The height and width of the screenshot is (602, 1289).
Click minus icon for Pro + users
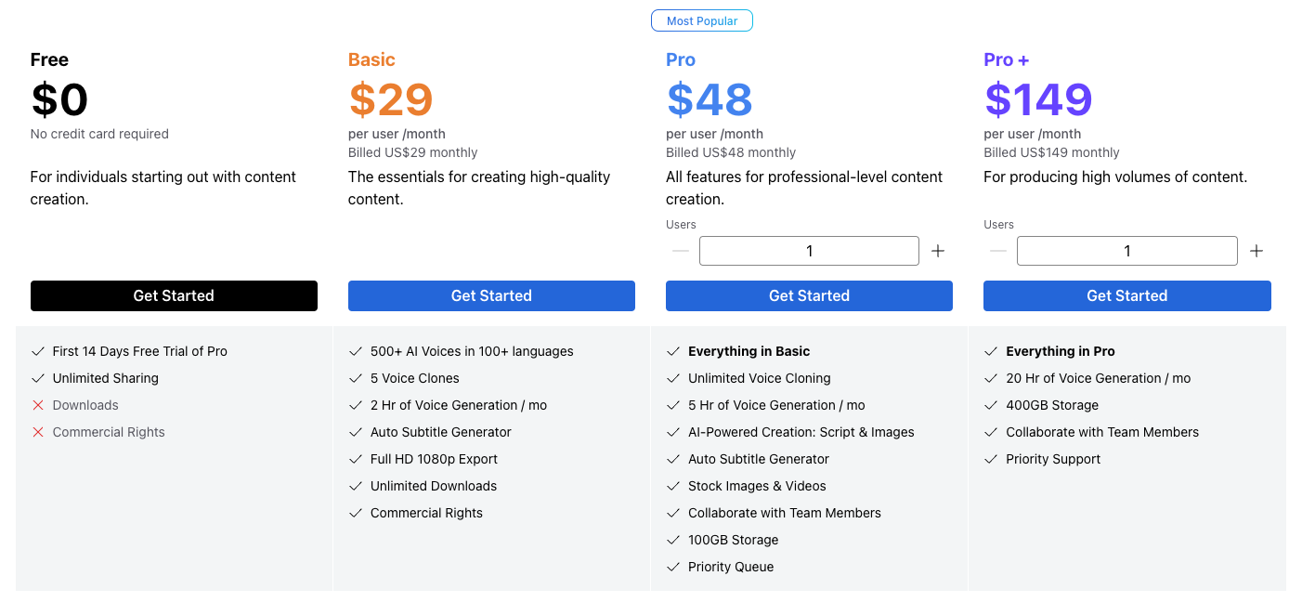click(x=998, y=251)
